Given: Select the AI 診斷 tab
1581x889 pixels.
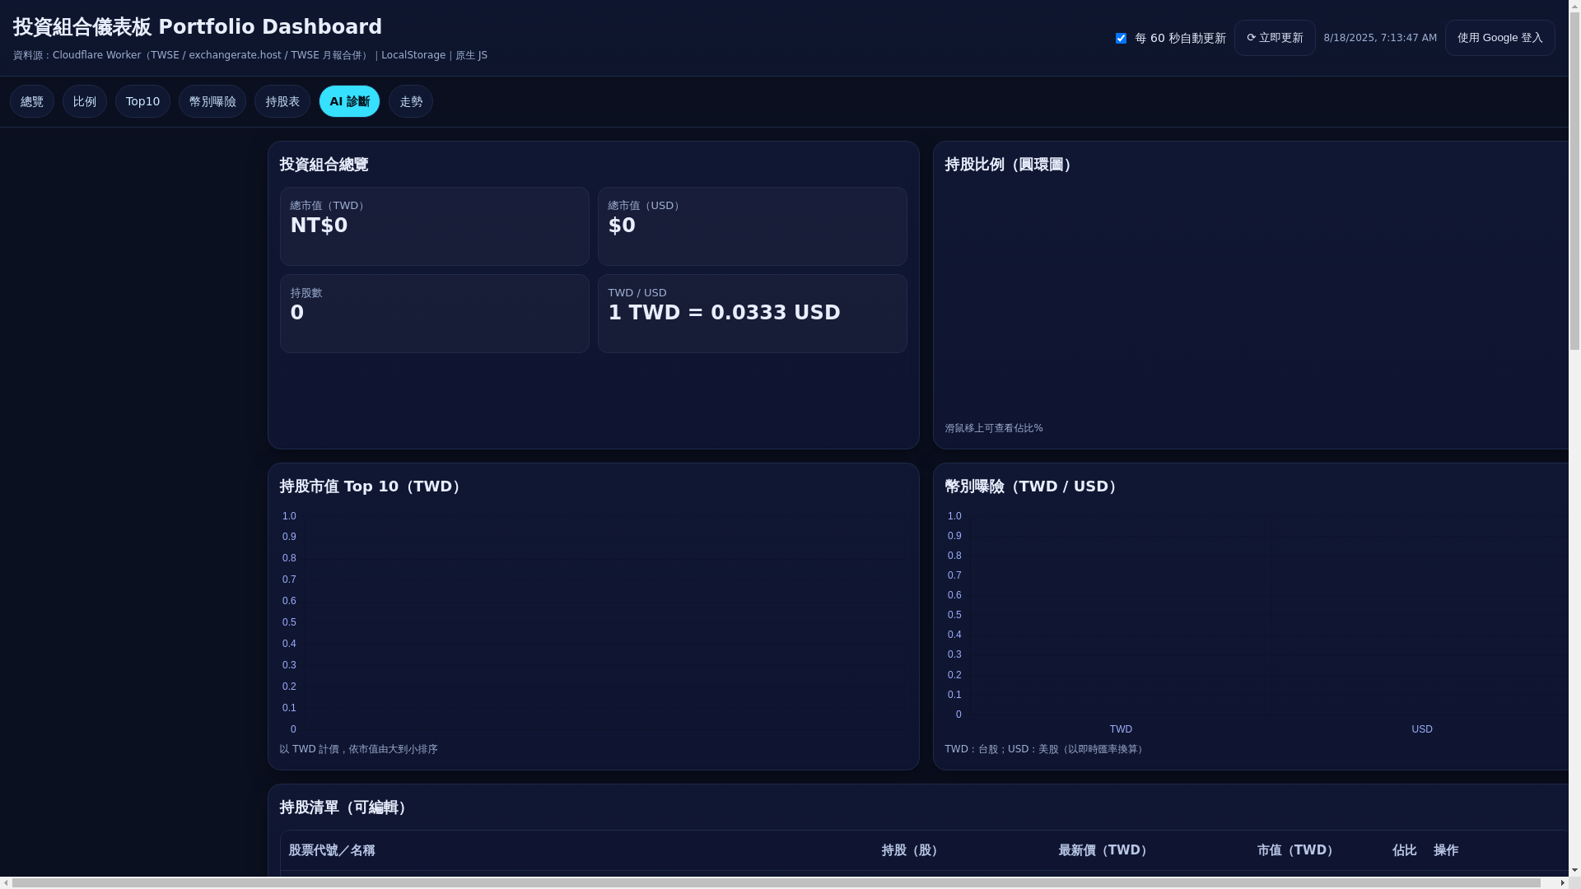Looking at the screenshot, I should (x=349, y=101).
